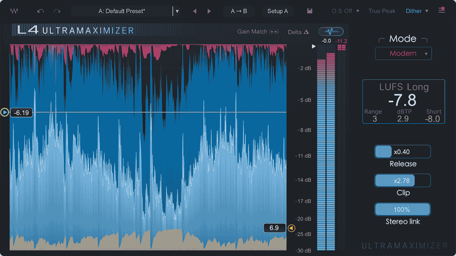The width and height of the screenshot is (456, 256).
Task: Open the Modern mode selector
Action: coord(403,53)
